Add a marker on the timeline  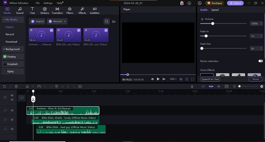[57, 87]
